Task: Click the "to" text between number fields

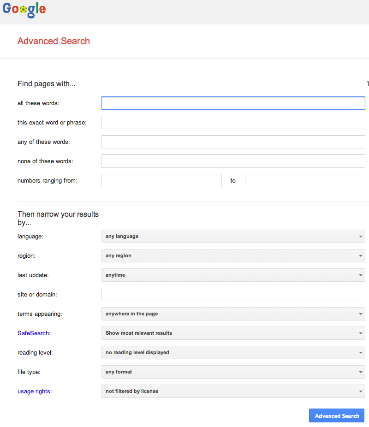Action: point(233,181)
